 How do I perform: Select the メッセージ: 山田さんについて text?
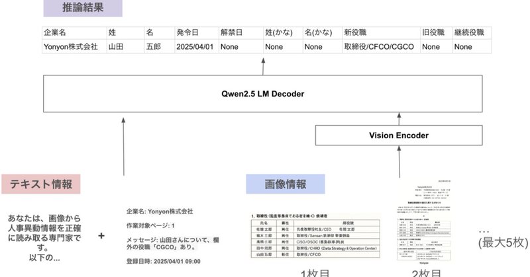pyautogui.click(x=172, y=243)
